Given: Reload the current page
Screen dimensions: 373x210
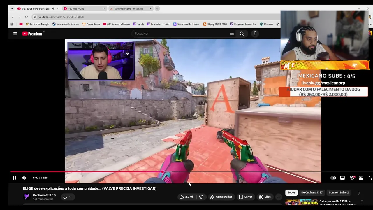Looking at the screenshot, I should 26,17.
